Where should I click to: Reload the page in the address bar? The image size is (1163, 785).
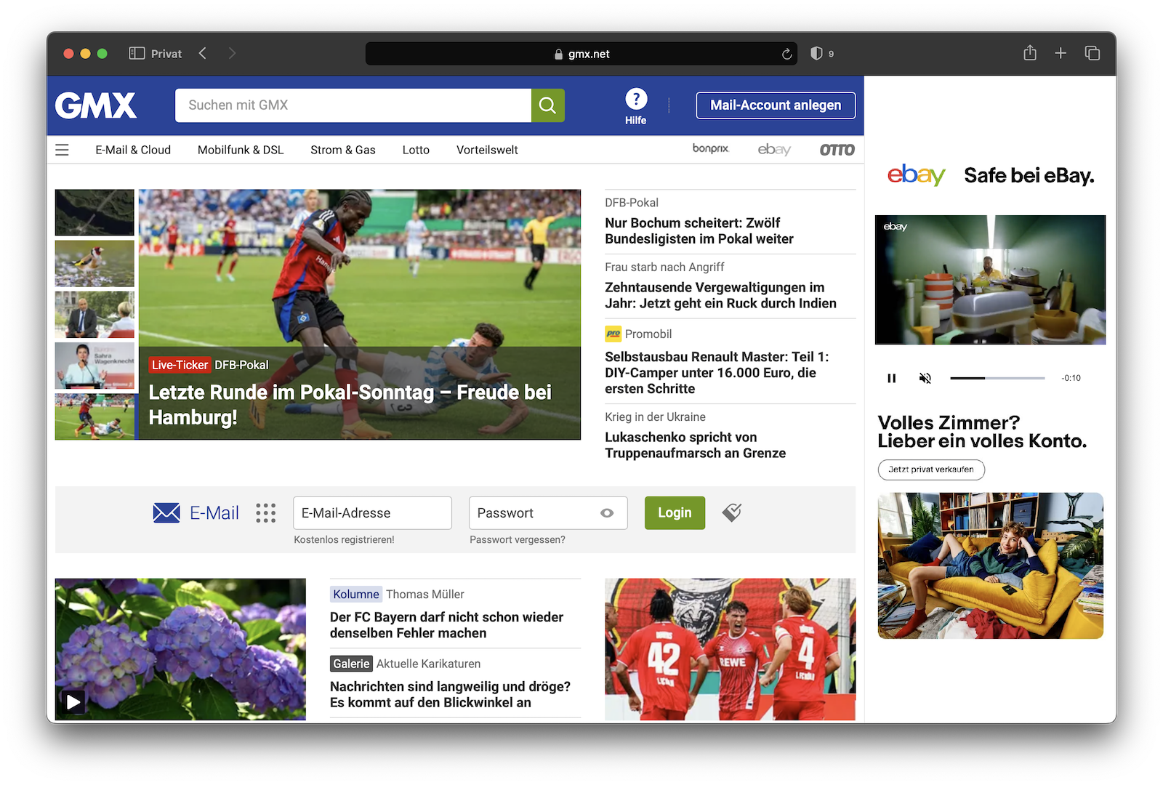786,54
